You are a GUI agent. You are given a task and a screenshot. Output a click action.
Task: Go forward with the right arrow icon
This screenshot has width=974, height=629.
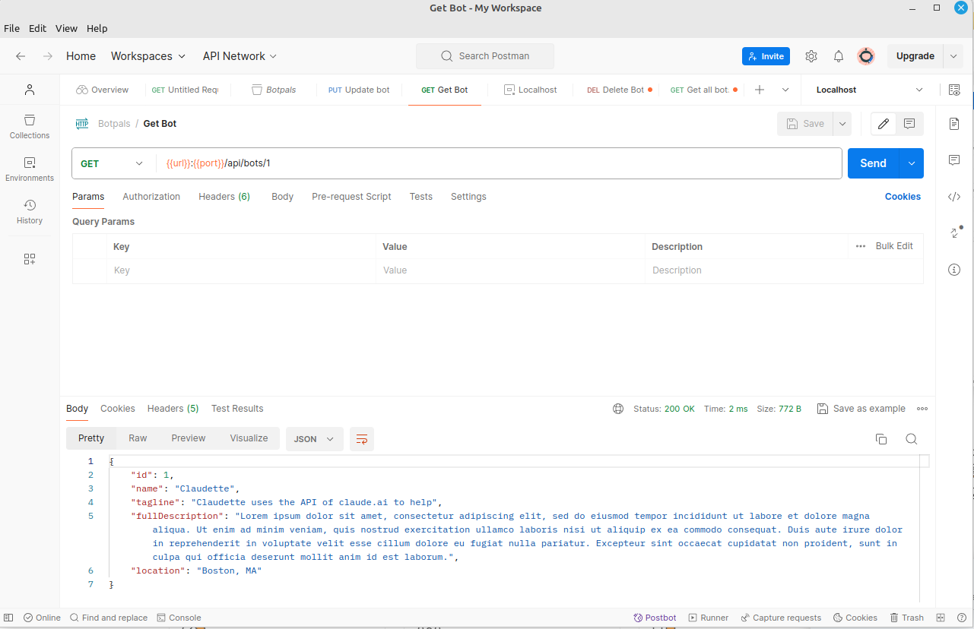click(48, 56)
